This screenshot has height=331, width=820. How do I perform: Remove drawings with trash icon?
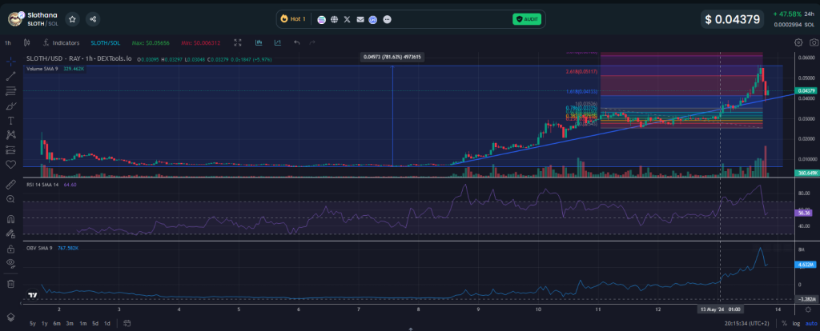coord(10,284)
